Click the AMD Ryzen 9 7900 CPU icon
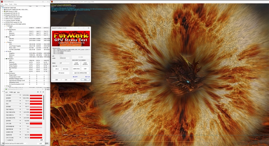The width and height of the screenshot is (269, 146). [x=5, y=11]
